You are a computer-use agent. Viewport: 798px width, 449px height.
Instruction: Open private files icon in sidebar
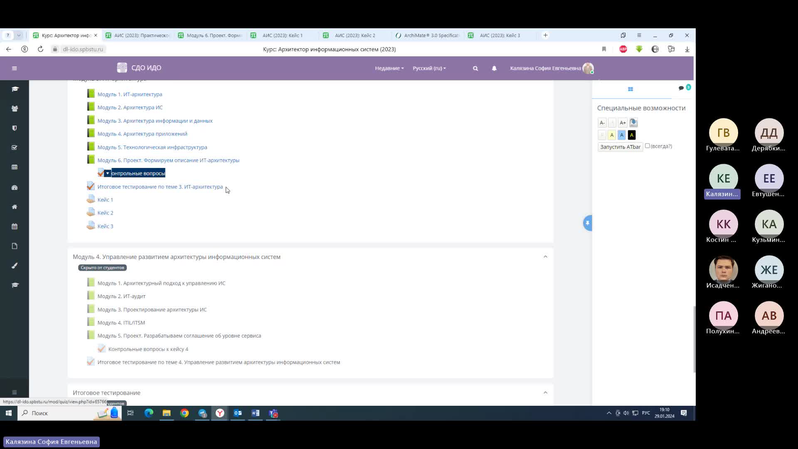(15, 246)
